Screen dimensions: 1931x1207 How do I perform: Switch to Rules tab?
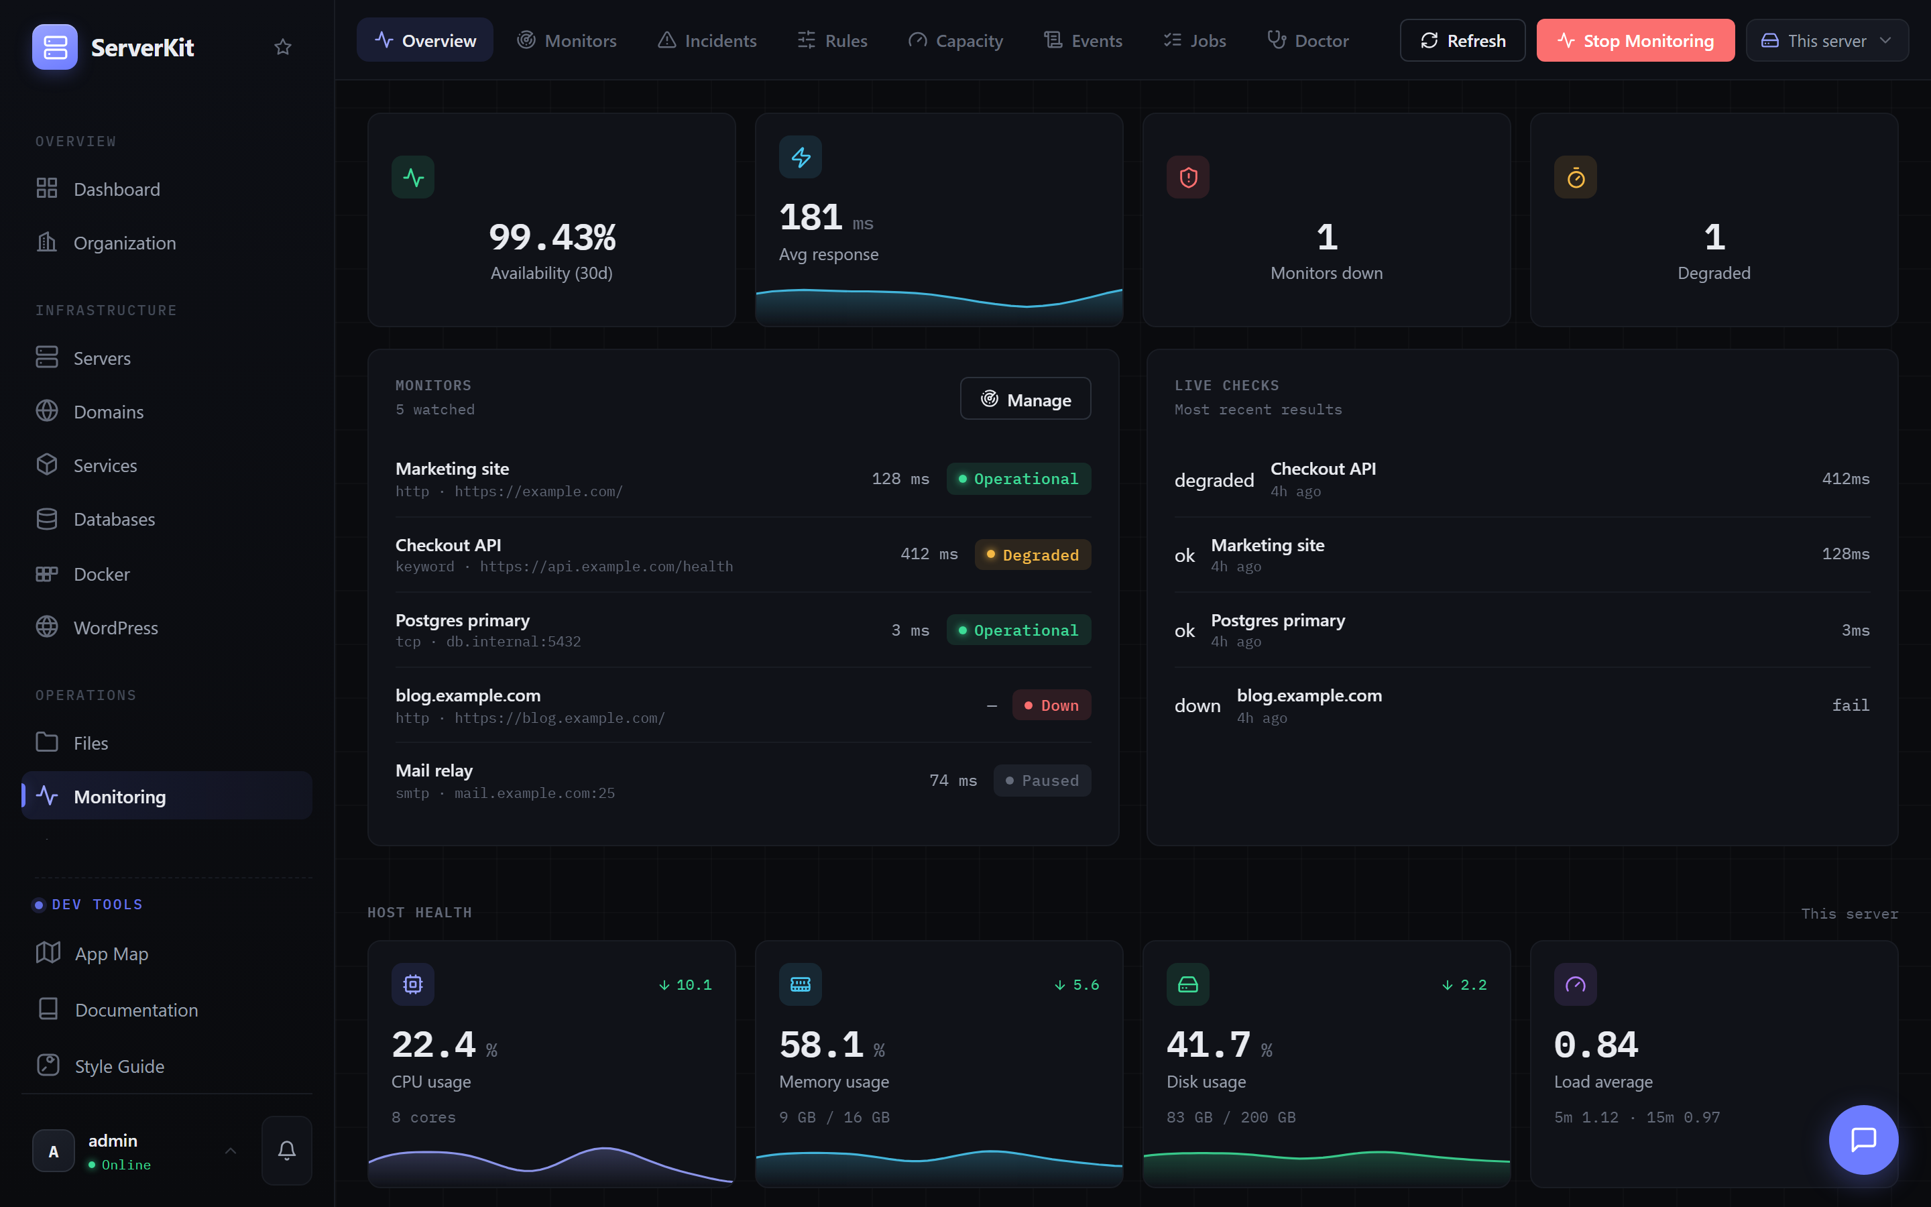[x=832, y=40]
